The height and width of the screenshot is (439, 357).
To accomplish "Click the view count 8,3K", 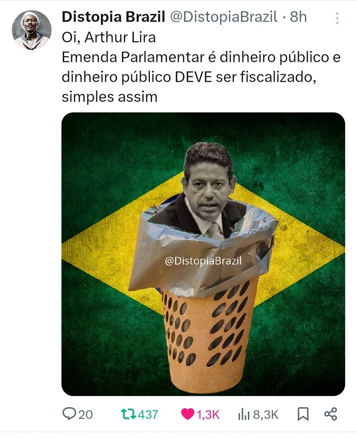I will [266, 415].
